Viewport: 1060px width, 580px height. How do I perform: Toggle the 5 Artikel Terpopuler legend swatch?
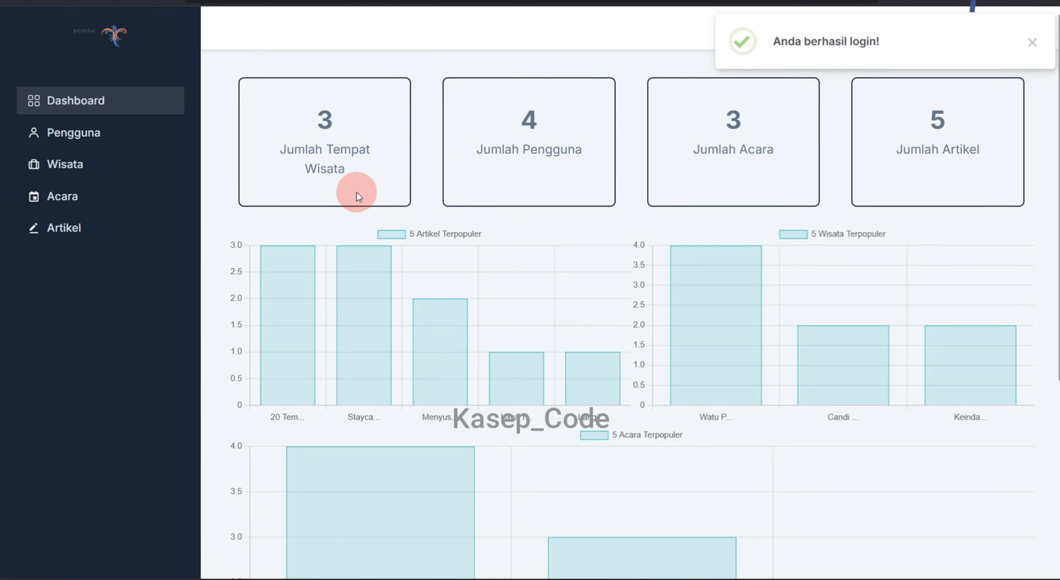click(391, 234)
